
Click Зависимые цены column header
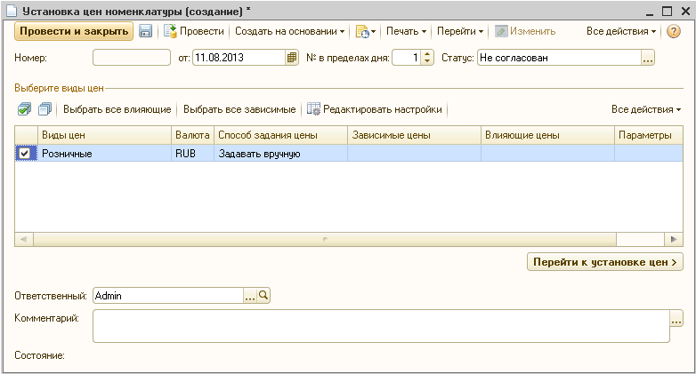414,135
